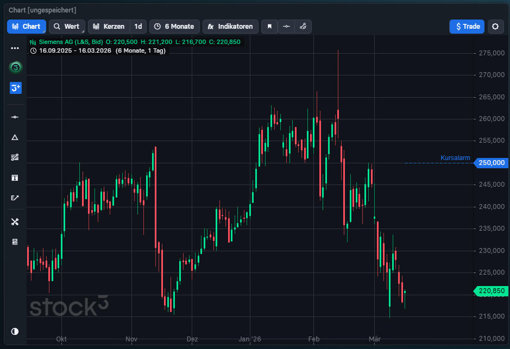
Task: Open the 1d interval selector
Action: click(138, 27)
